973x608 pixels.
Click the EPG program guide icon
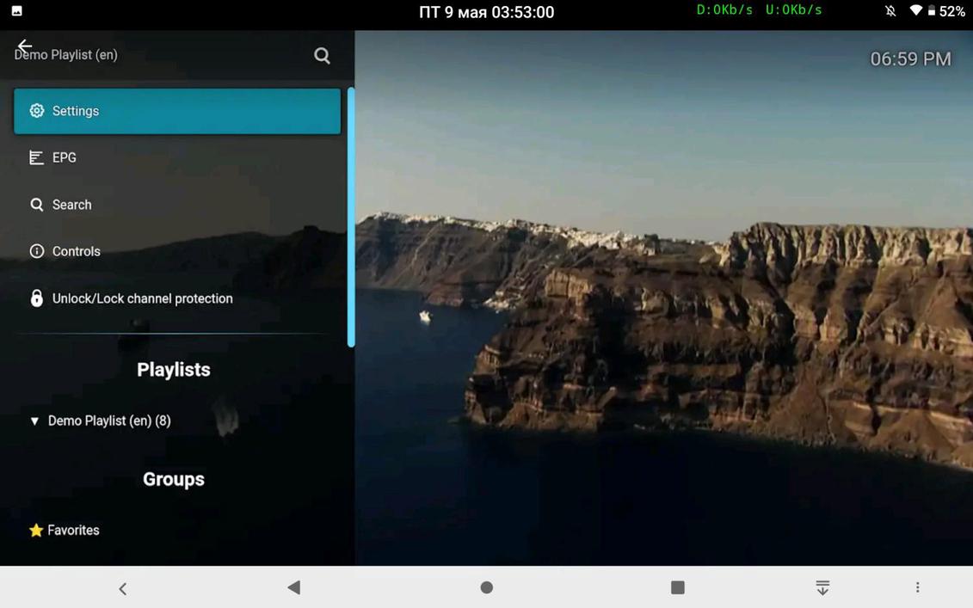click(36, 157)
